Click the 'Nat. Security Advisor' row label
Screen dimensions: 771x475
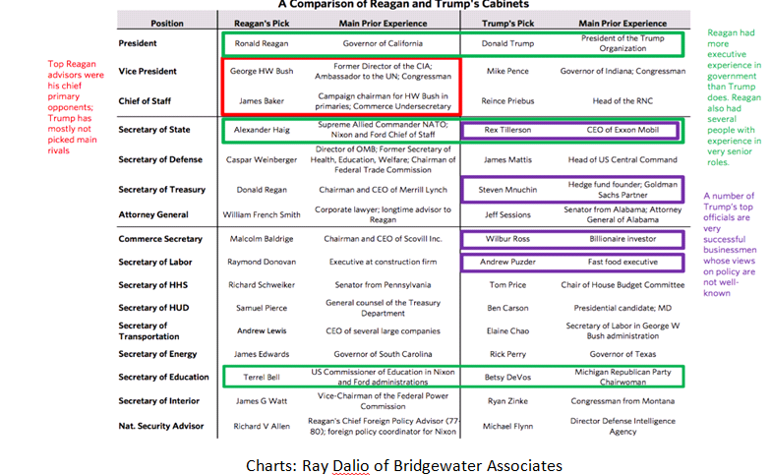click(x=161, y=427)
